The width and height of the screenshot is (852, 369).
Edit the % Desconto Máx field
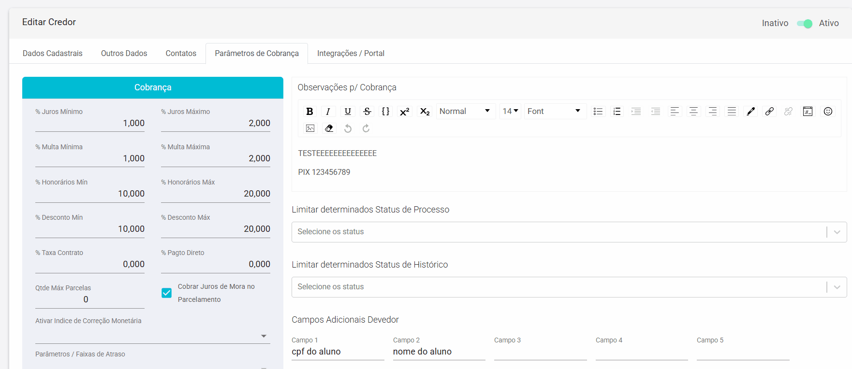[x=216, y=229]
